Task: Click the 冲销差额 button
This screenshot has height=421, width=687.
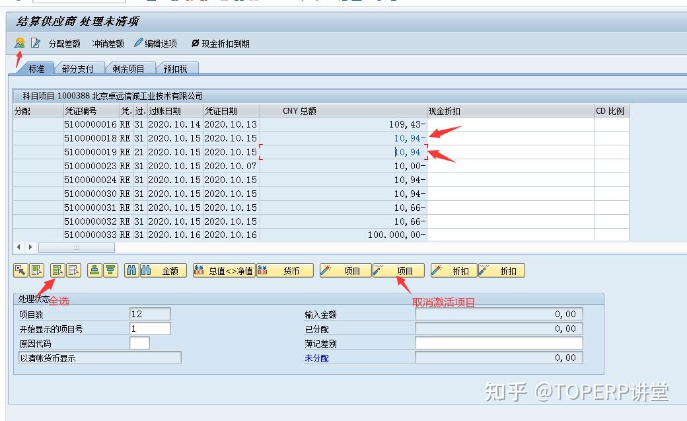Action: 106,44
